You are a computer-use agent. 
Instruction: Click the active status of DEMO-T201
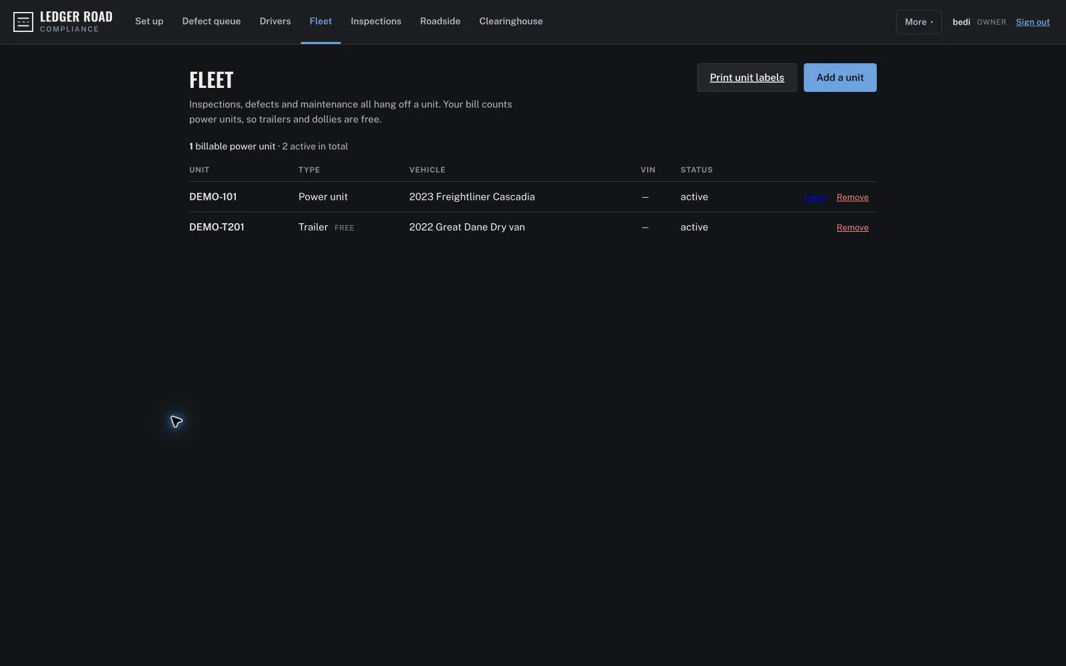pos(694,227)
